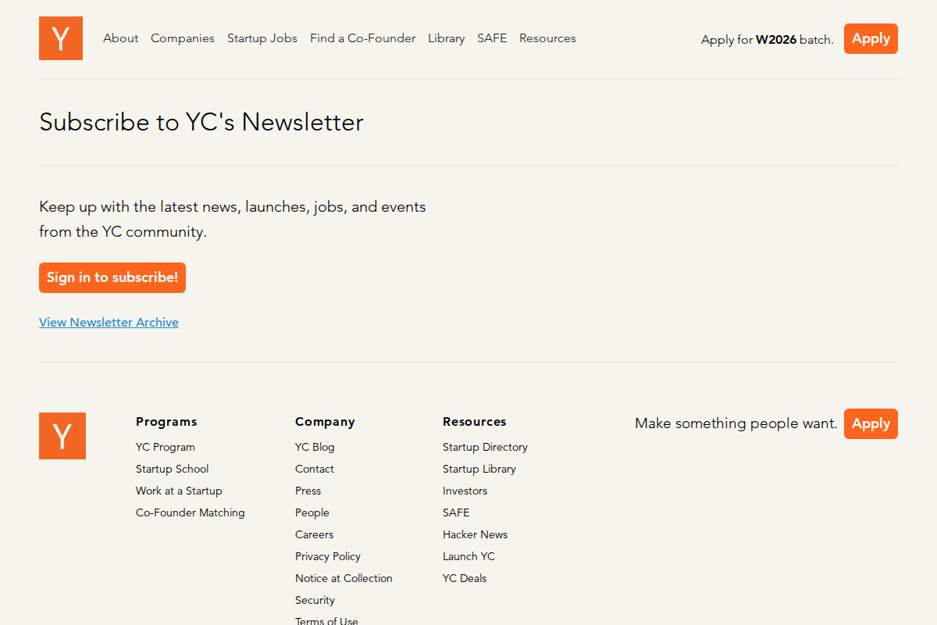Viewport: 937px width, 625px height.
Task: Navigate to Startup Jobs
Action: tap(262, 37)
